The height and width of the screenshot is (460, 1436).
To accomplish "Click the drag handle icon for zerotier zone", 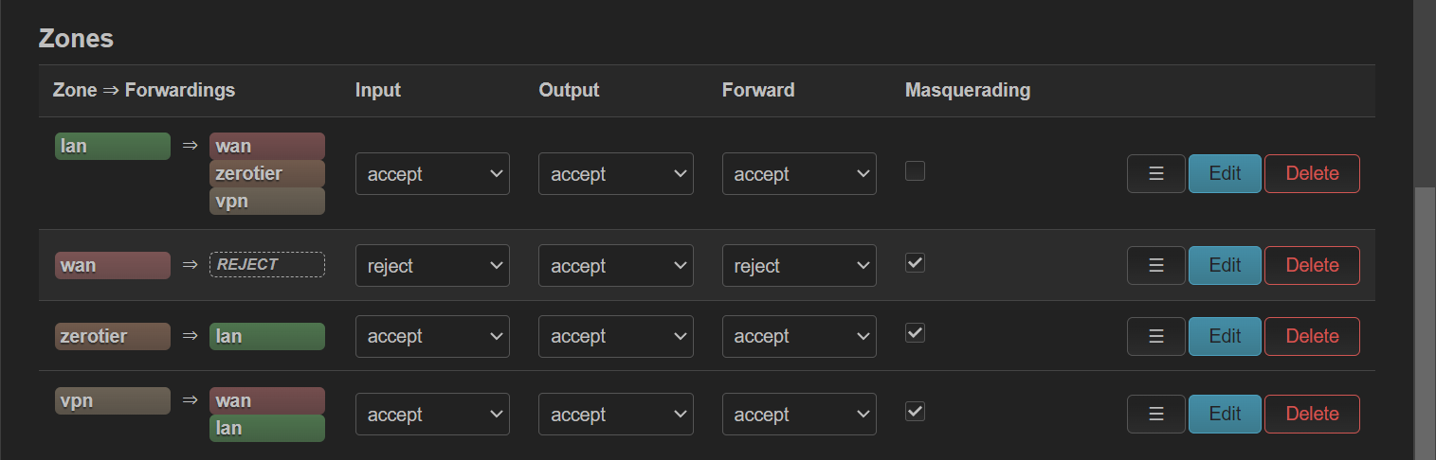I will coord(1155,336).
